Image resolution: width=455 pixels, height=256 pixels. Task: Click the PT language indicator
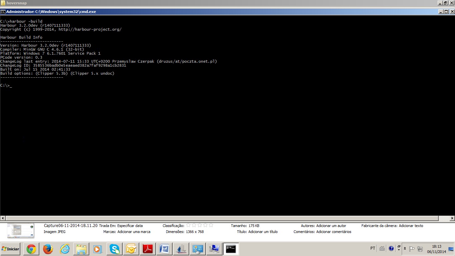point(373,248)
